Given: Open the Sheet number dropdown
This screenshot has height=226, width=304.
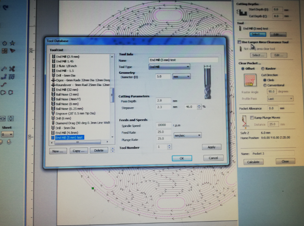Looking at the screenshot, I should coord(7,134).
